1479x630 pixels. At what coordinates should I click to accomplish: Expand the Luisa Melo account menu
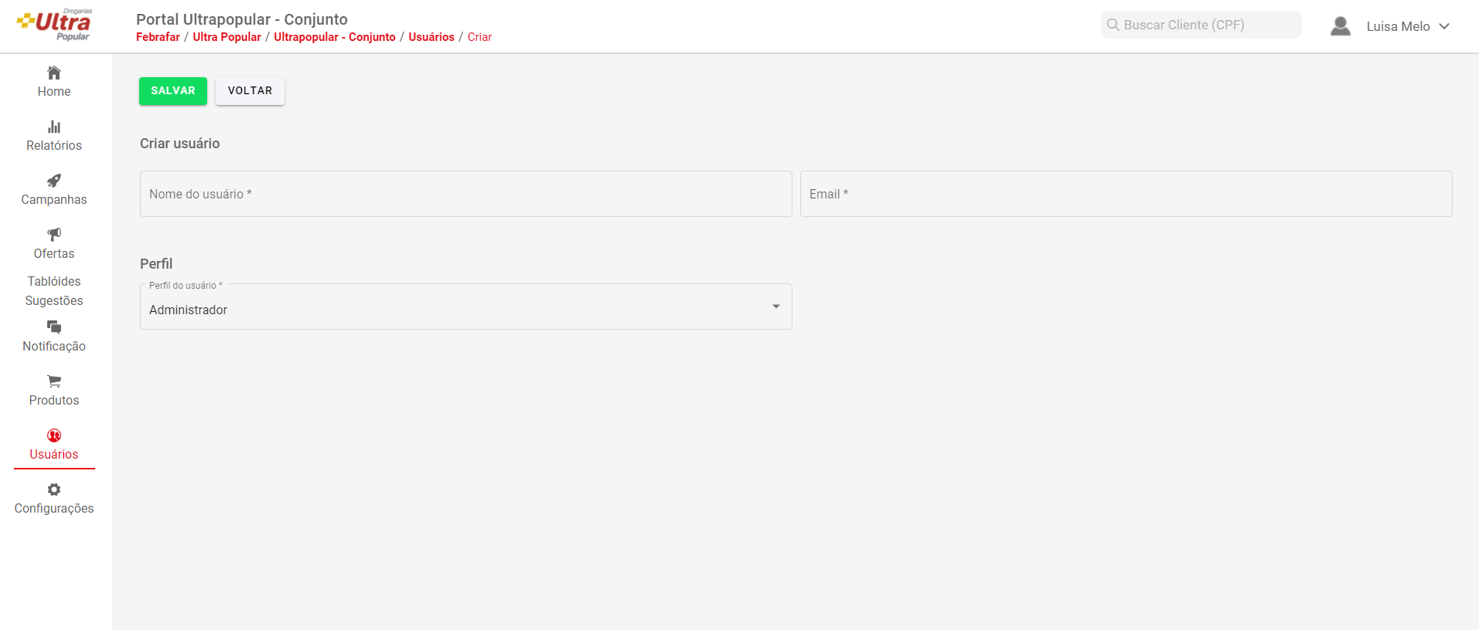pos(1407,26)
